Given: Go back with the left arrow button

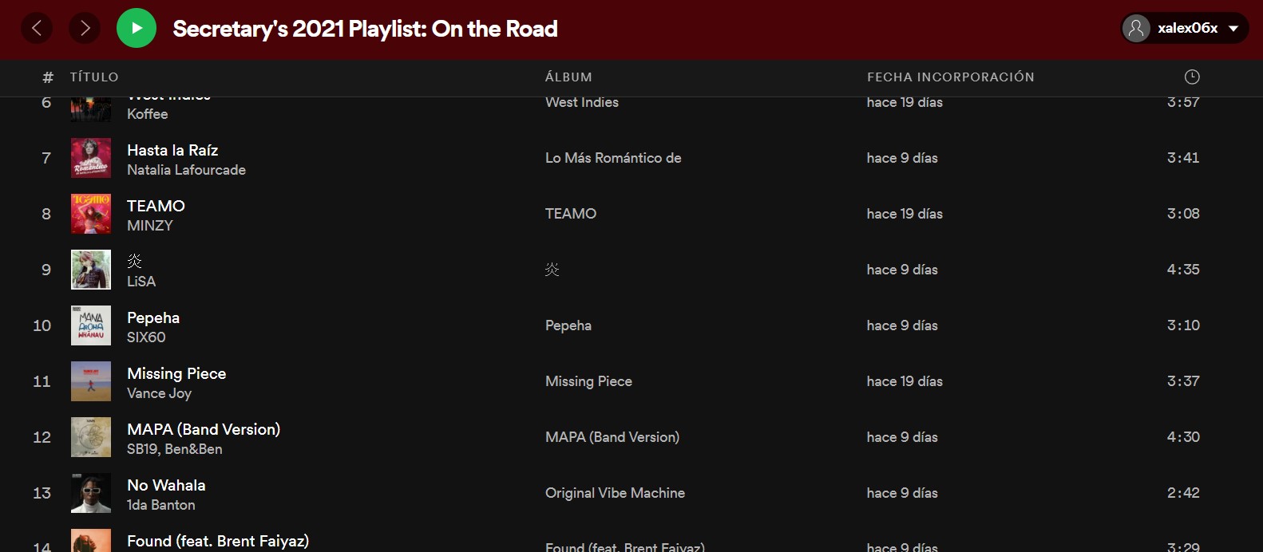Looking at the screenshot, I should point(37,29).
